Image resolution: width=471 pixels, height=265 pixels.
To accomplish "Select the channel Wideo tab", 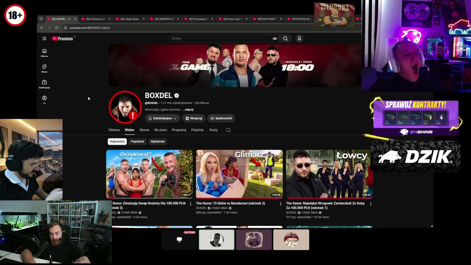I will click(130, 130).
